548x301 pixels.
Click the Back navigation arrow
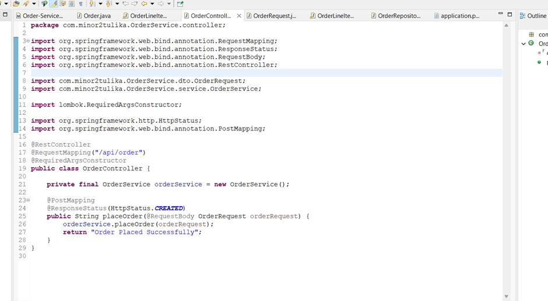(144, 4)
